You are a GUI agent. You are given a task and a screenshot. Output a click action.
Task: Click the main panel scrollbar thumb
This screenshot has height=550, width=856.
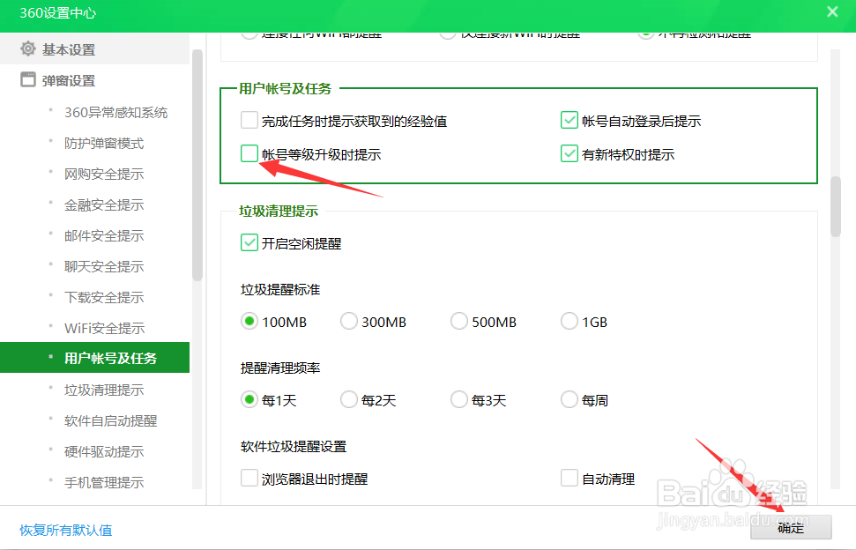[x=835, y=206]
